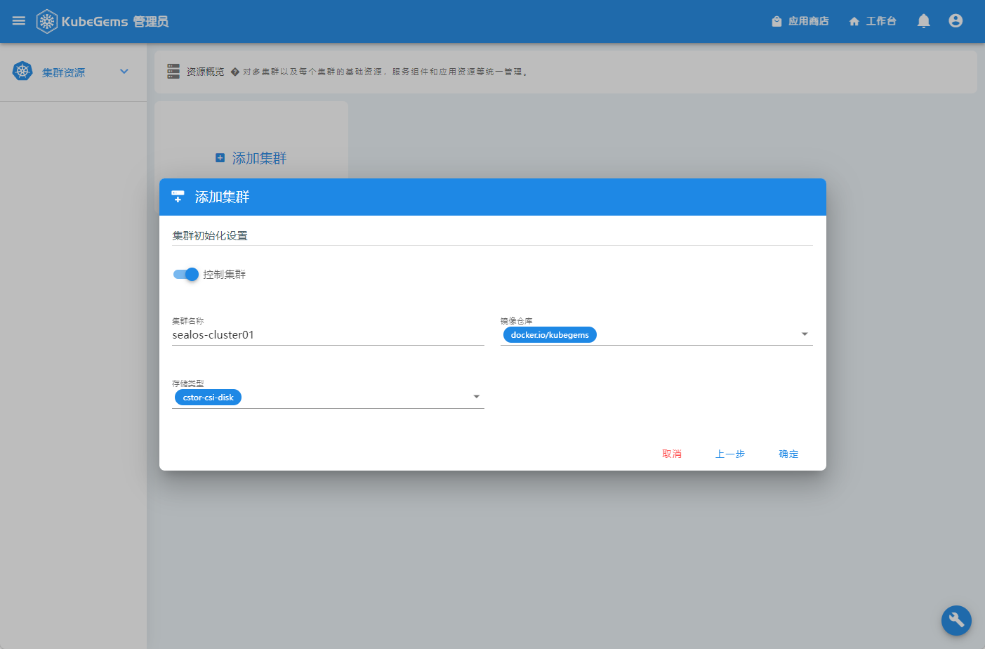Viewport: 985px width, 649px height.
Task: Click the docker.io/kubegems chip
Action: (550, 335)
